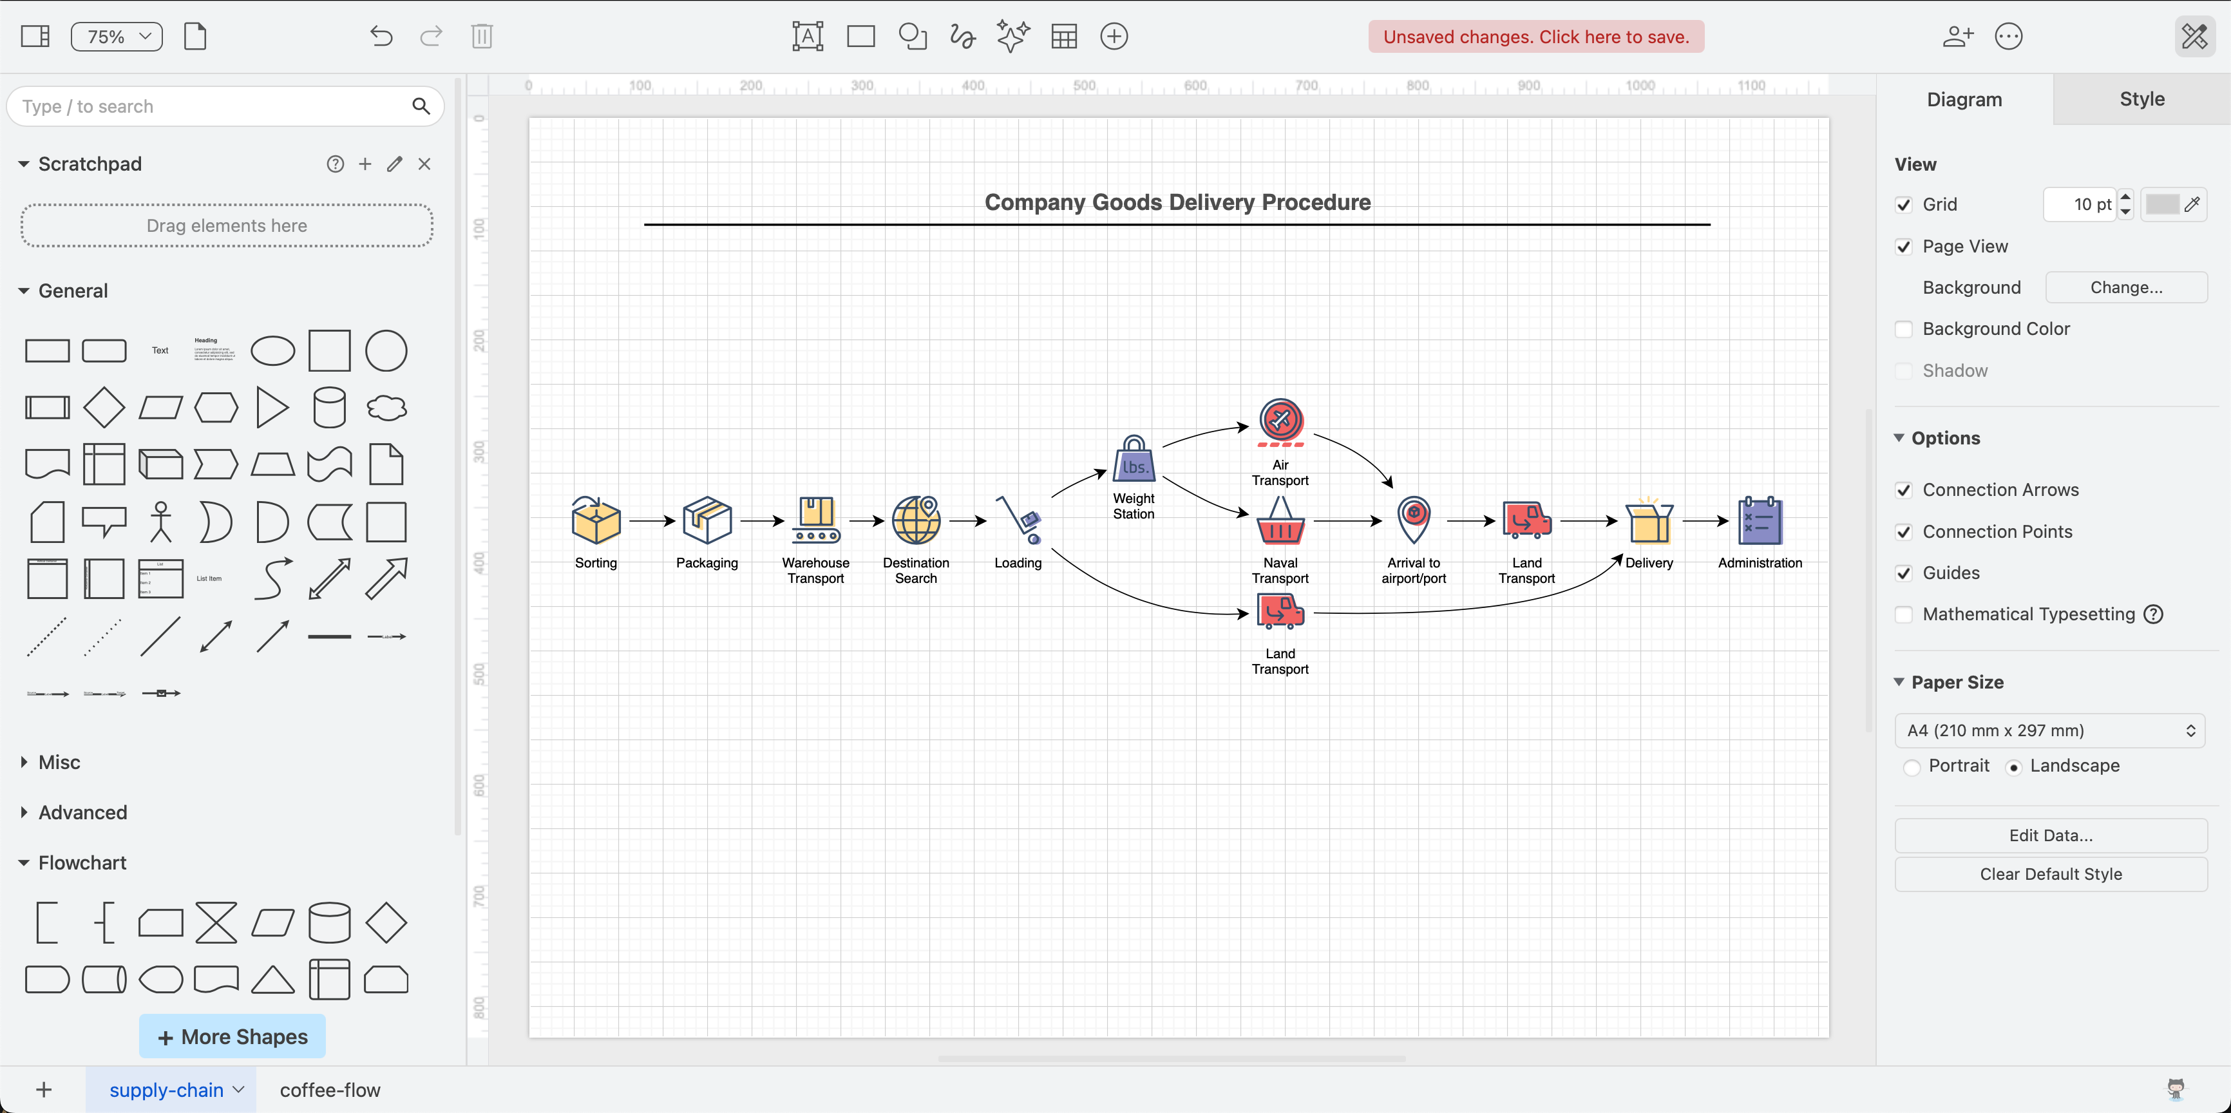This screenshot has width=2231, height=1113.
Task: Pick the triangle shape in General
Action: click(x=272, y=407)
